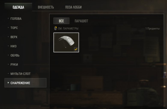Open the Поза лобби tab

click(73, 7)
